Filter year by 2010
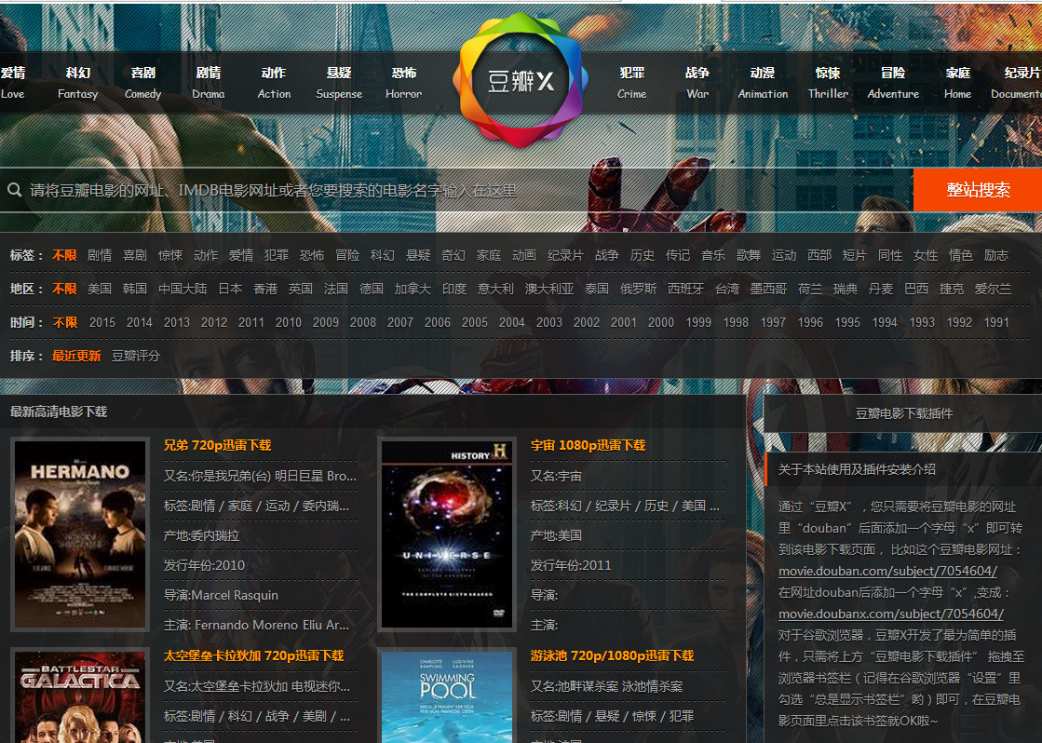This screenshot has width=1042, height=743. click(x=289, y=322)
